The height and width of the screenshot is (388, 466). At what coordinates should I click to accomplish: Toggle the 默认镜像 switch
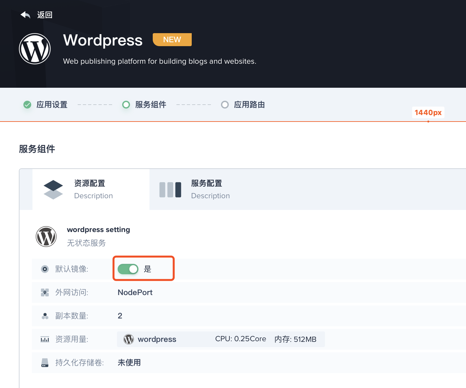tap(128, 269)
